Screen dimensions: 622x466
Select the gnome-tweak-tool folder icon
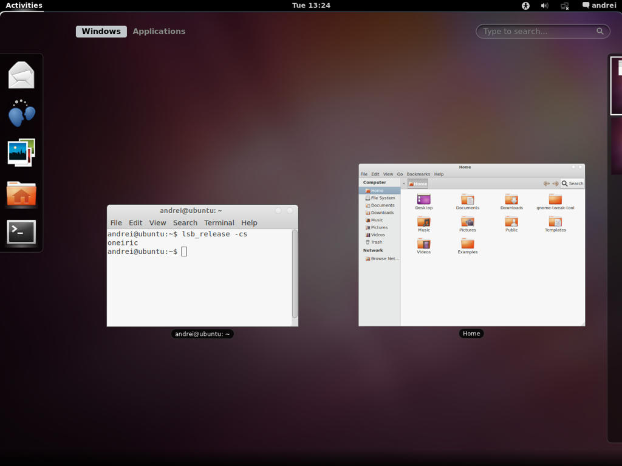click(555, 201)
